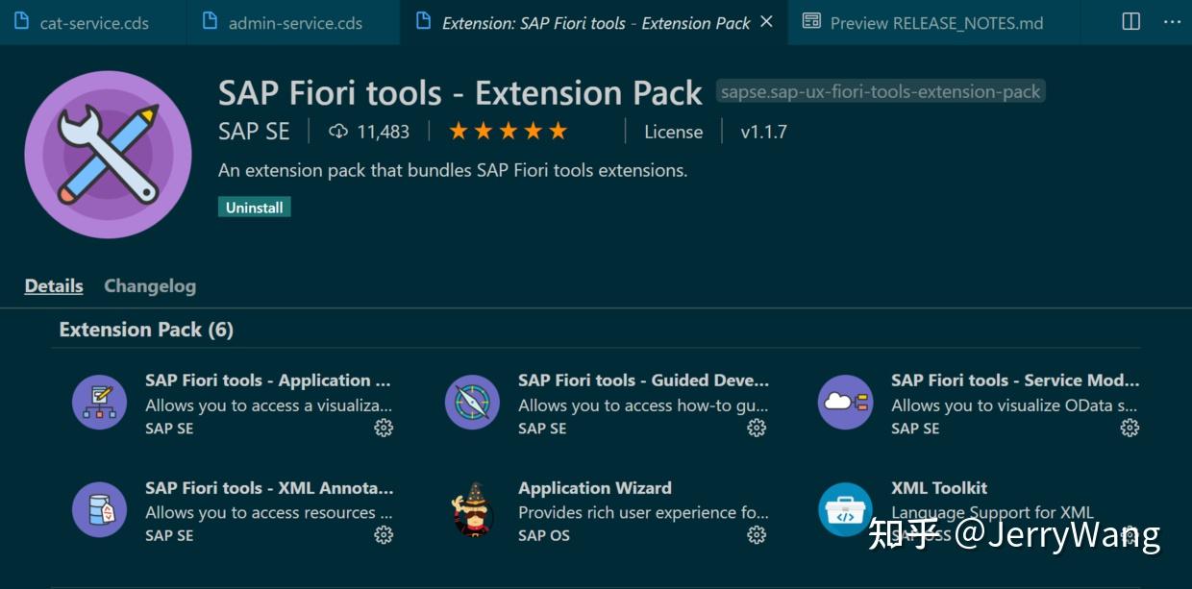The image size is (1192, 589).
Task: Open manage gear for XML Annotation extension
Action: tap(384, 535)
